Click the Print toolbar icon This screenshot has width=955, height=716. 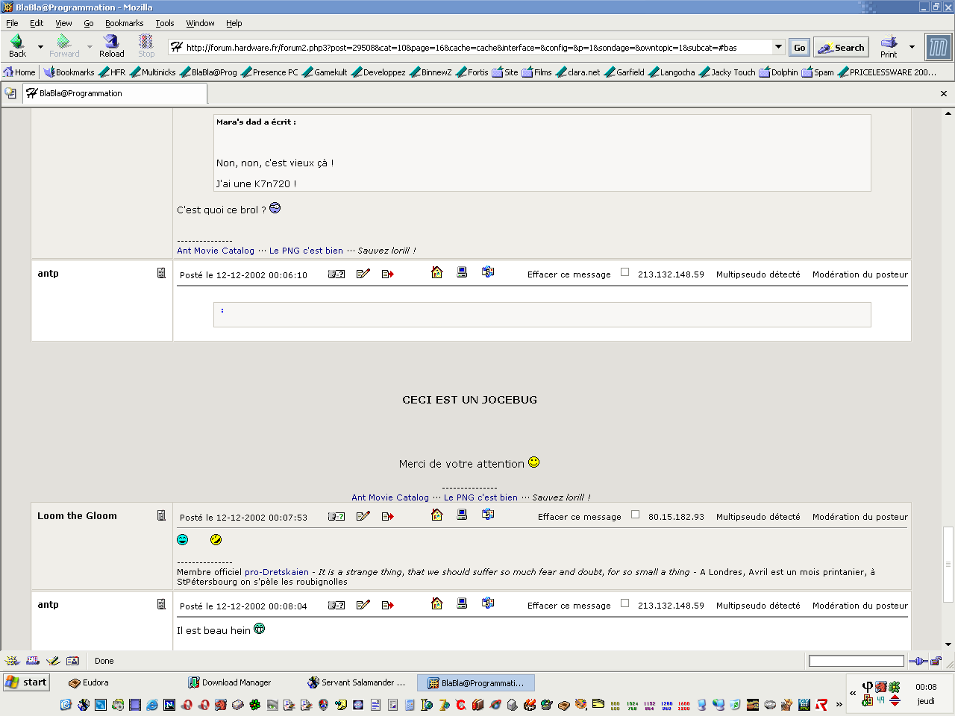pyautogui.click(x=889, y=46)
